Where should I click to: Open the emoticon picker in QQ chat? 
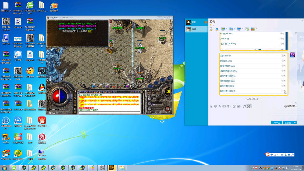click(216, 106)
